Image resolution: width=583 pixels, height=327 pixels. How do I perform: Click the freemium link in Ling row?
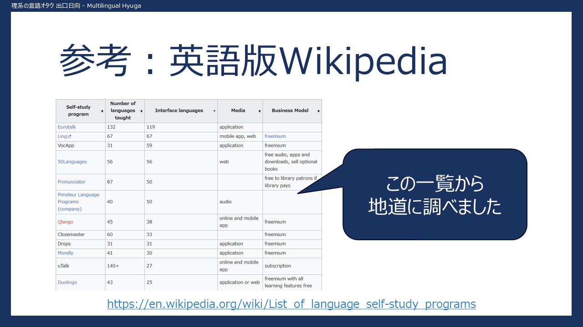click(275, 136)
